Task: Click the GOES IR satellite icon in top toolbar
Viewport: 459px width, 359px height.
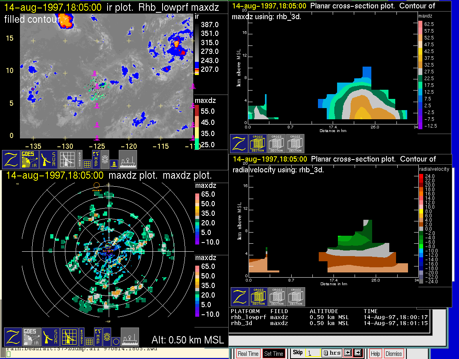Action: pos(30,160)
